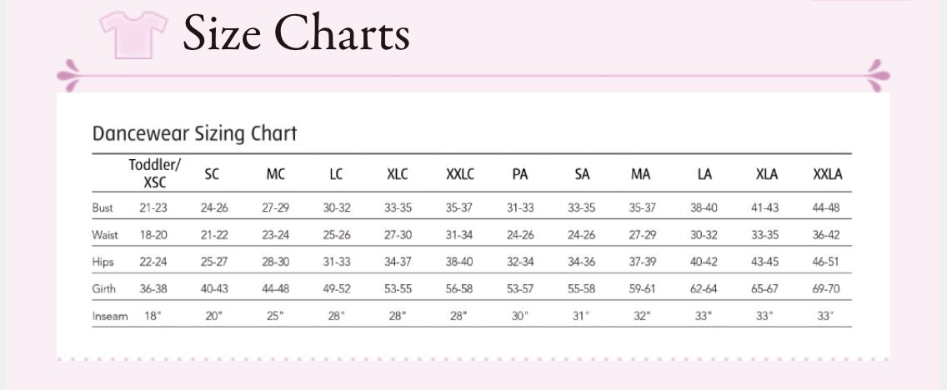Image resolution: width=947 pixels, height=390 pixels.
Task: Click the right floral ornament on divider
Action: click(877, 75)
